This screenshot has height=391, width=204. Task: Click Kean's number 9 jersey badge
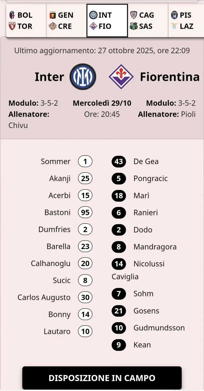tap(119, 345)
